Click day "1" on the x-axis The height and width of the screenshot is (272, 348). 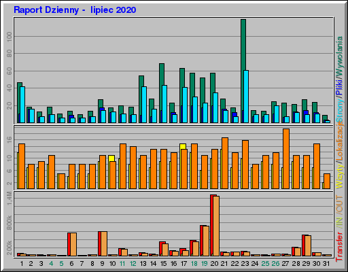(x=22, y=264)
